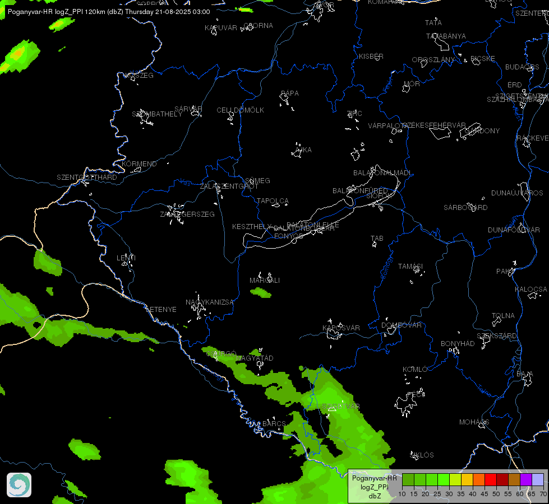
Task: Click the BARCS town label
Action: point(274,423)
